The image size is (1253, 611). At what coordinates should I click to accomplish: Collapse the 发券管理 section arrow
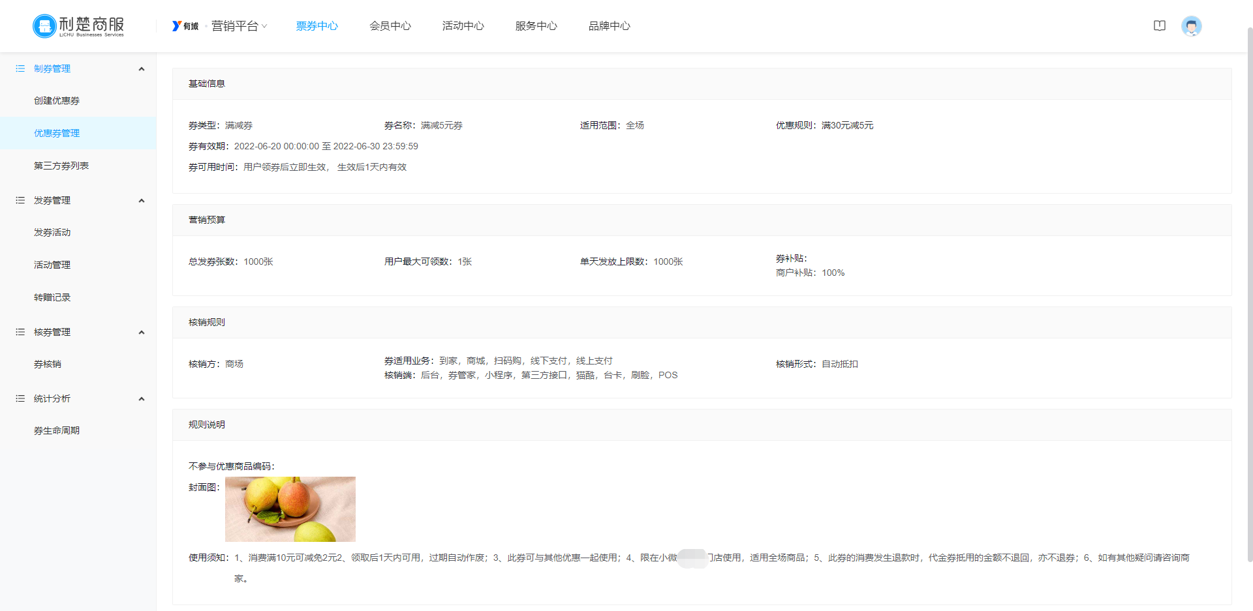142,201
